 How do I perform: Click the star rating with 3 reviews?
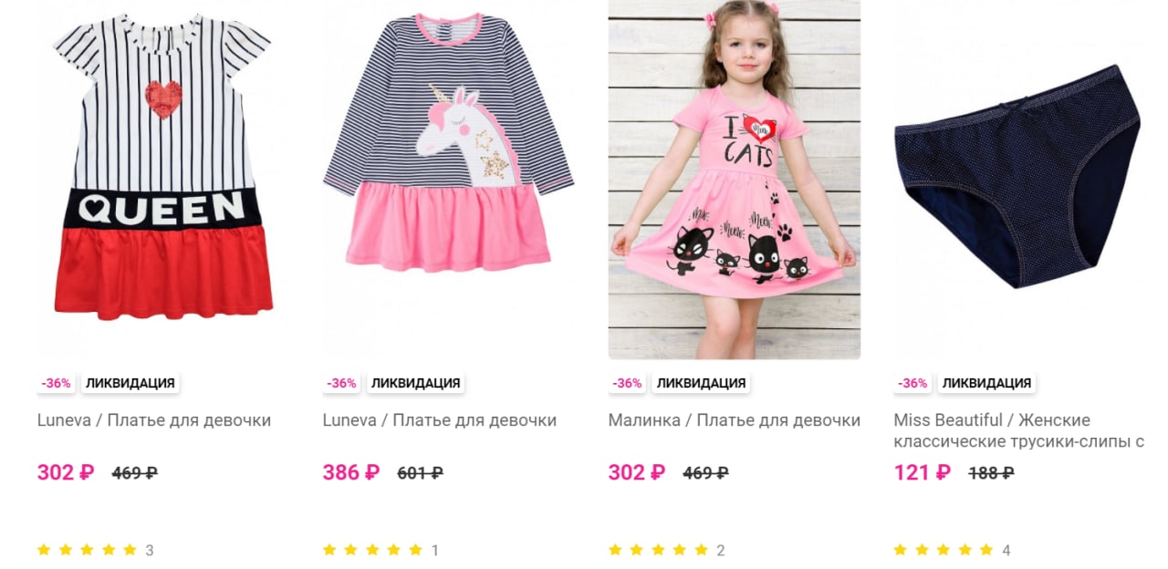coord(96,550)
